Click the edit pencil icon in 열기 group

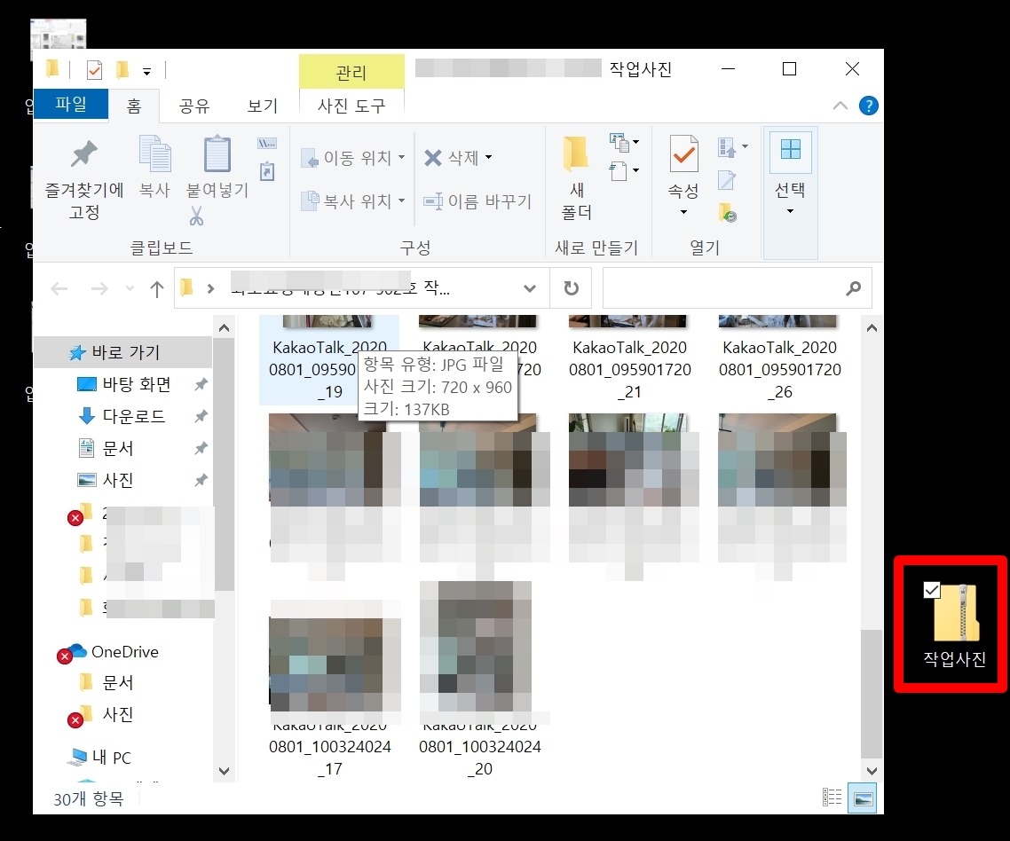(727, 180)
